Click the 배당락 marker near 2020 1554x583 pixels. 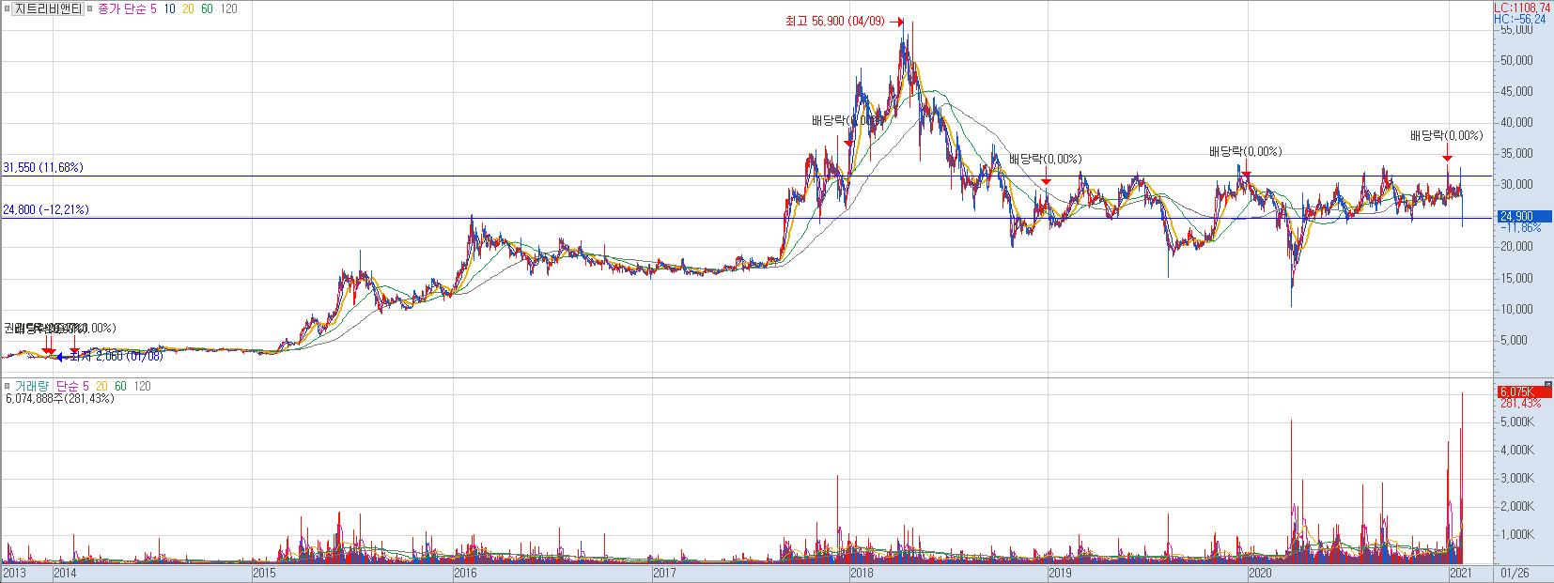[x=1245, y=152]
